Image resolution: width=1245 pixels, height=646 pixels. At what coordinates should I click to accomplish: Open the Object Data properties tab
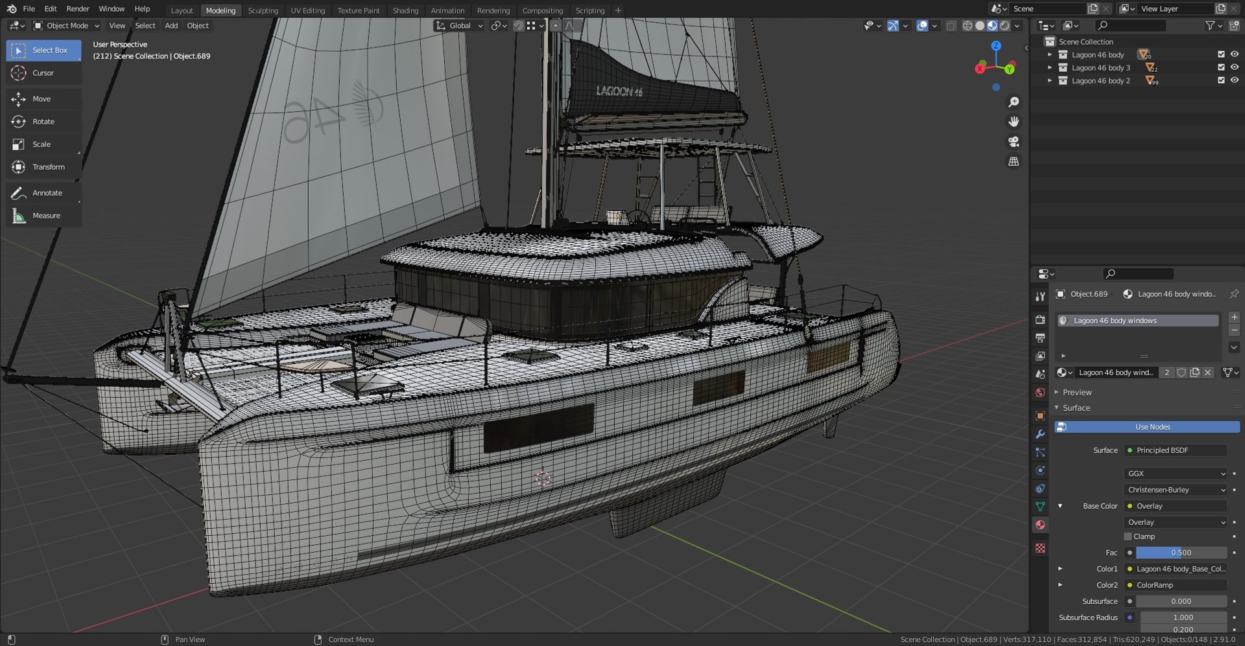[x=1040, y=507]
